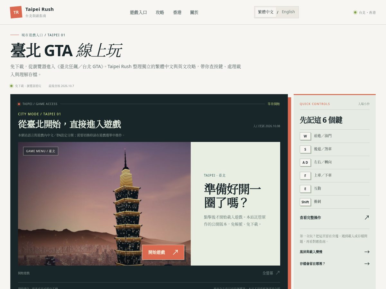The image size is (386, 289).
Task: Select 繁體中文 language option
Action: click(266, 12)
